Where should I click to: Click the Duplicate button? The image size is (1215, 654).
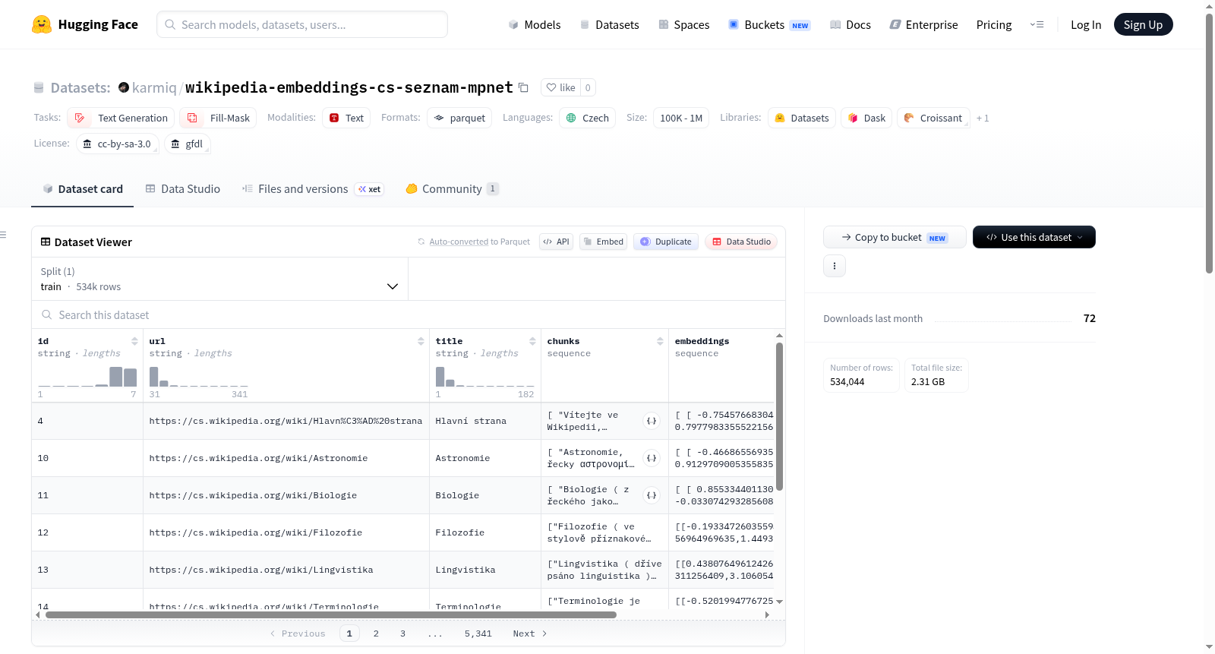[666, 242]
